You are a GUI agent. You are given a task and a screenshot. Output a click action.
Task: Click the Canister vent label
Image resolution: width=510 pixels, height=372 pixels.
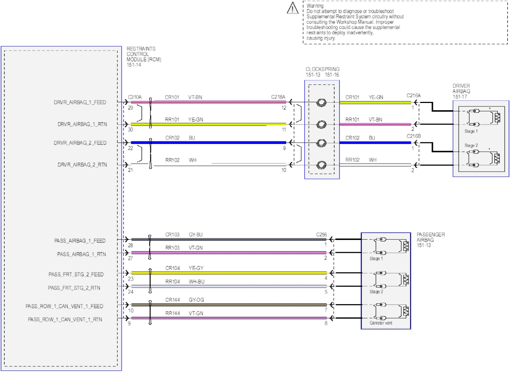(381, 323)
